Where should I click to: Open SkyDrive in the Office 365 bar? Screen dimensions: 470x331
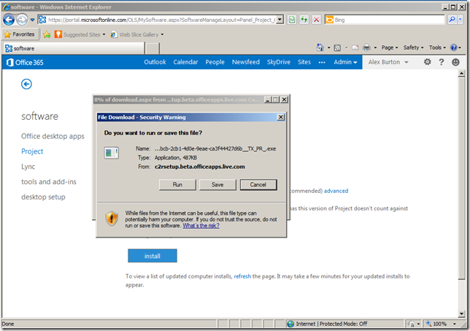[279, 62]
